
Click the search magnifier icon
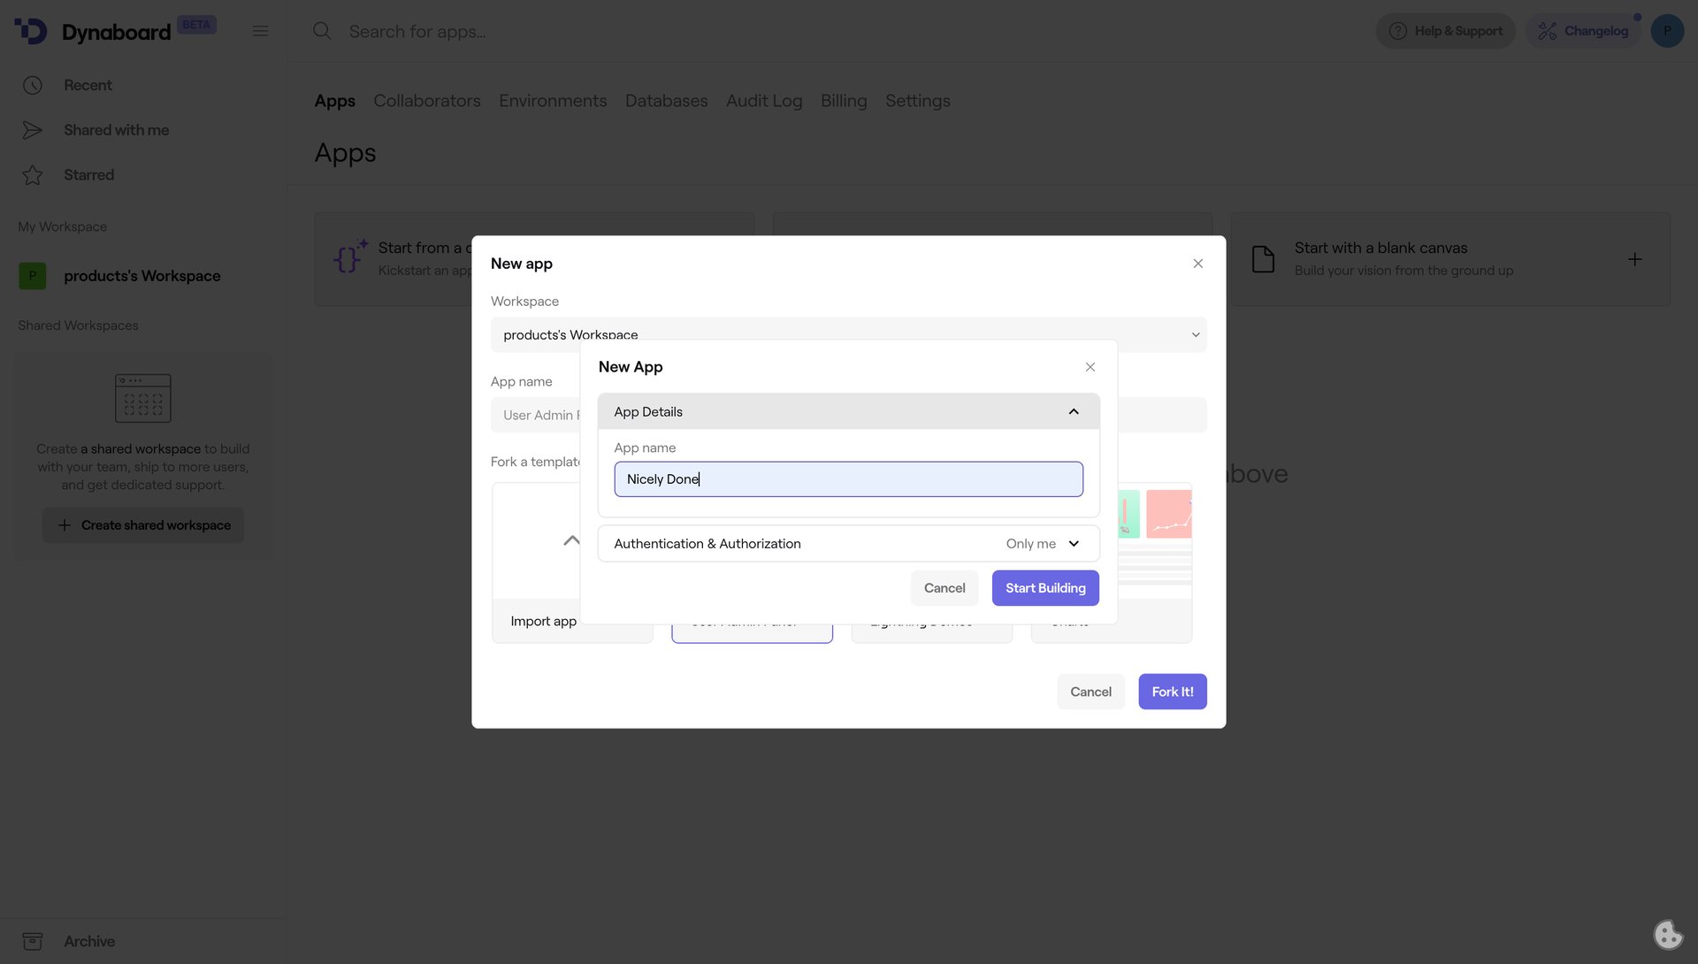(322, 30)
